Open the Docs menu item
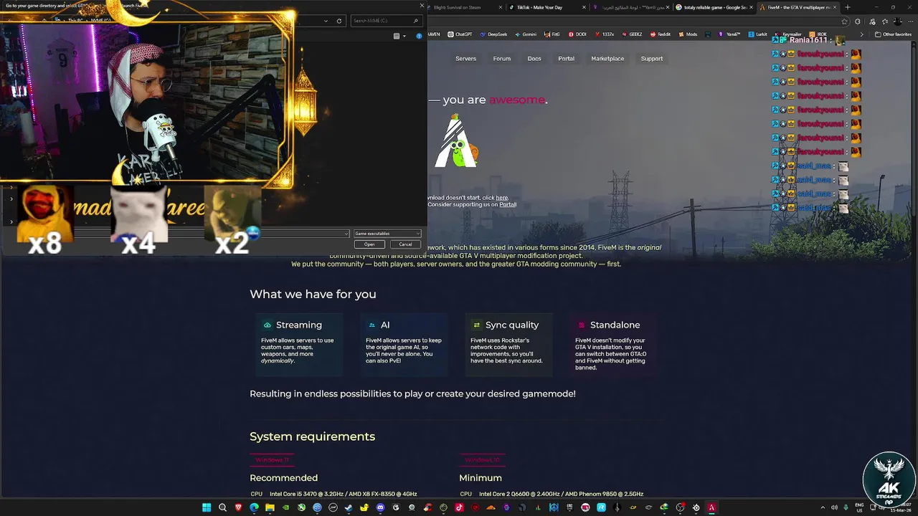 coord(534,59)
